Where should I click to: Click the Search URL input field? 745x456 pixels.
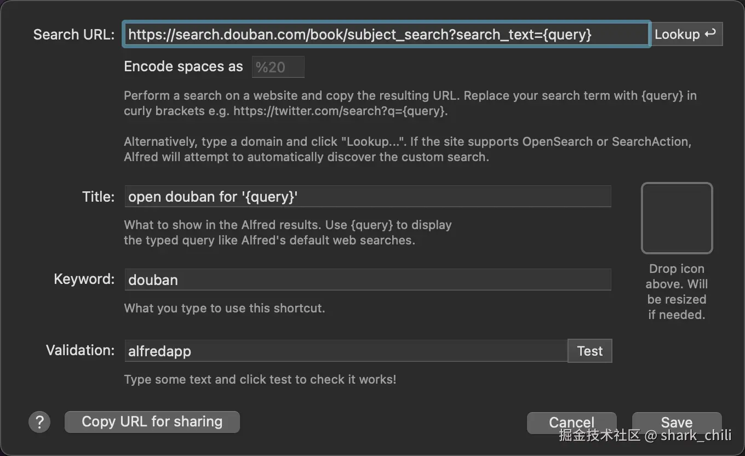tap(387, 35)
